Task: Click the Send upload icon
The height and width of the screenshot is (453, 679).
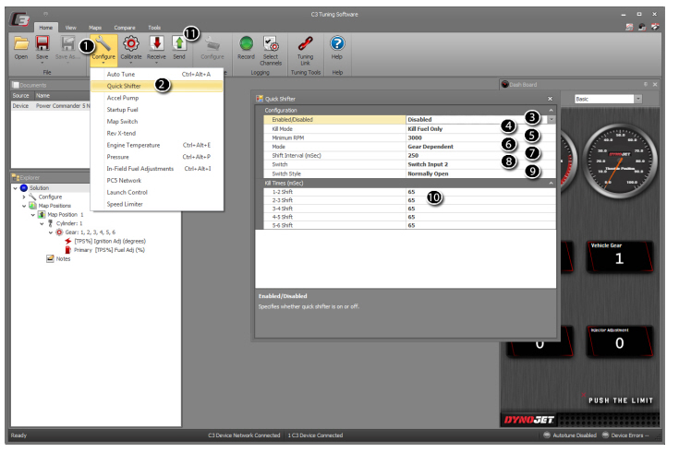Action: click(180, 44)
